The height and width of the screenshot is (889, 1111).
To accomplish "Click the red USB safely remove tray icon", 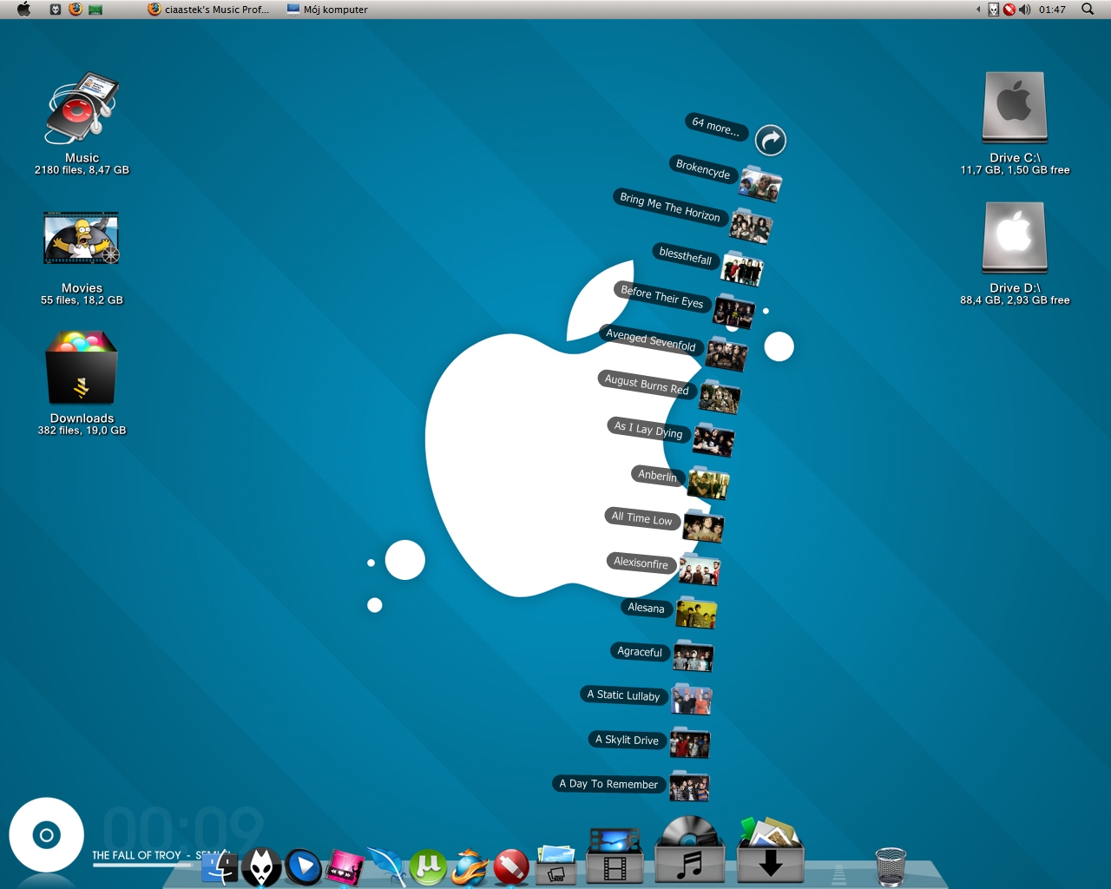I will click(1009, 10).
